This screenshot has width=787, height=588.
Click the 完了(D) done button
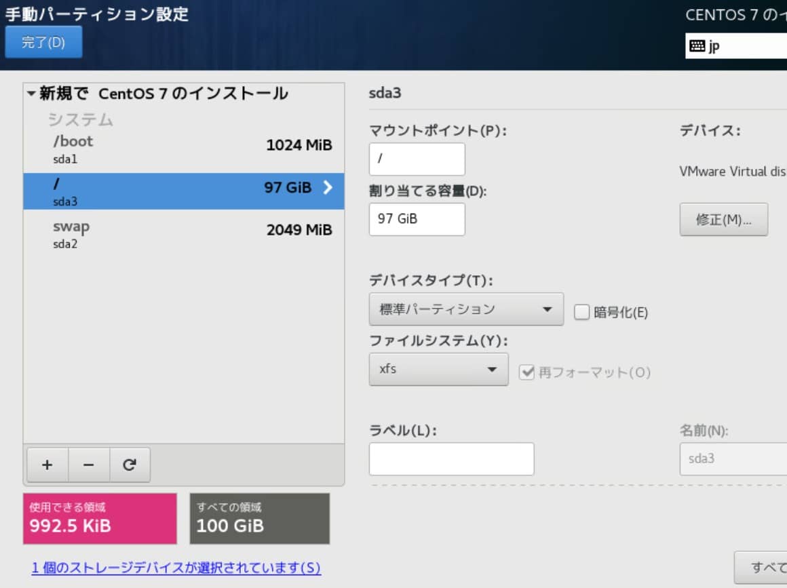tap(43, 41)
